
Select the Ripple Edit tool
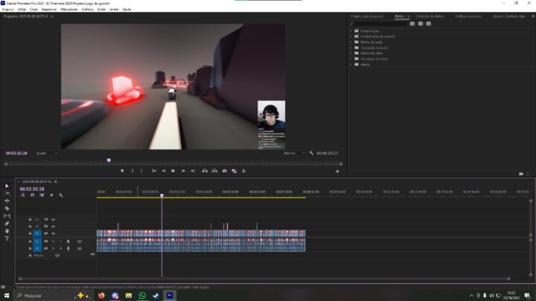pyautogui.click(x=7, y=201)
